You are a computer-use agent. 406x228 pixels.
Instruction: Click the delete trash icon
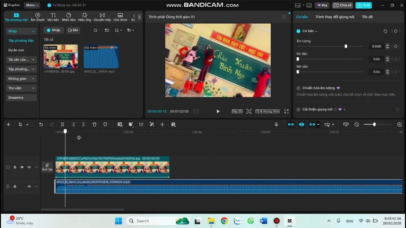tap(95, 124)
